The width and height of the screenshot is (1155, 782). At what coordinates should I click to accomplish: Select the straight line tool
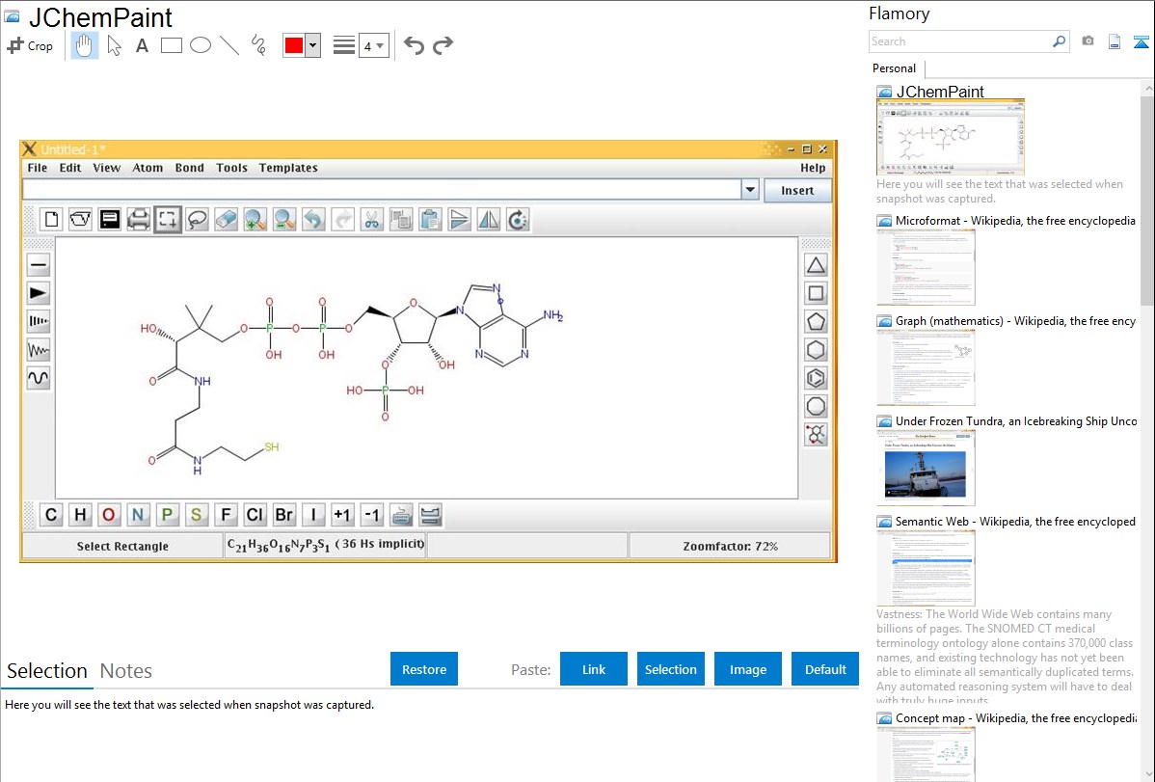click(x=229, y=45)
